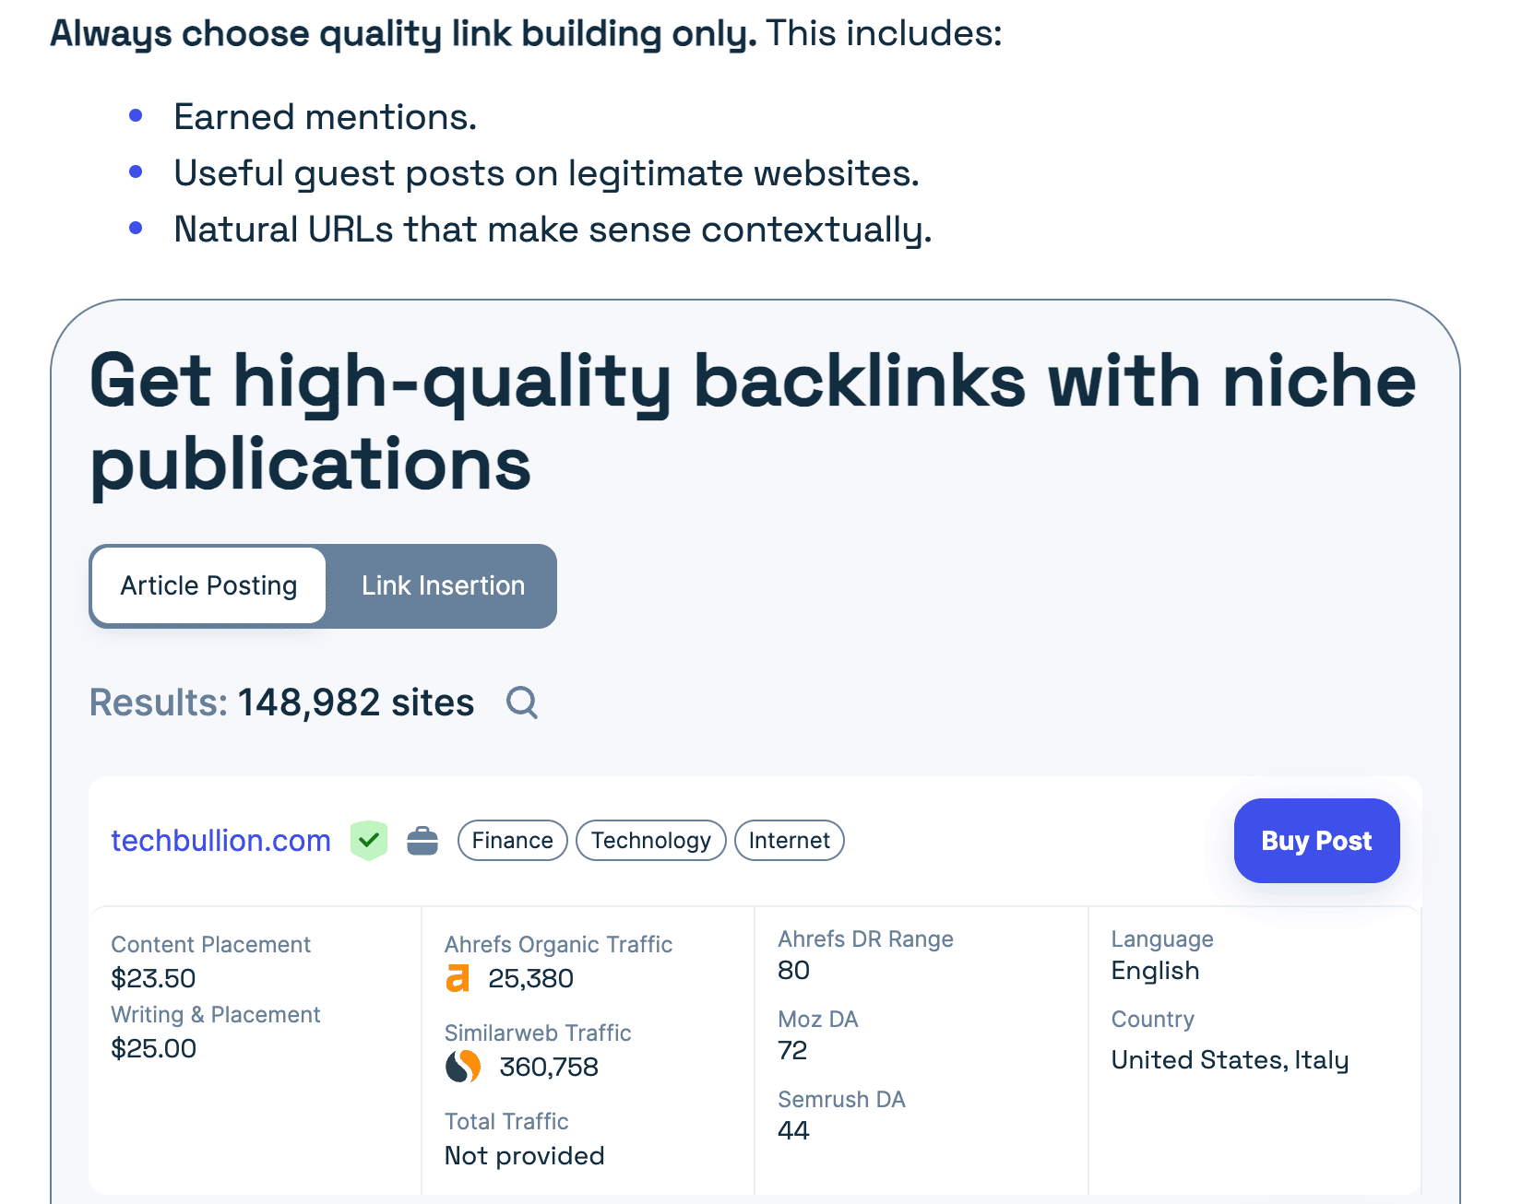Image resolution: width=1522 pixels, height=1204 pixels.
Task: Click the Similarweb logo beside traffic figure
Action: point(463,1067)
